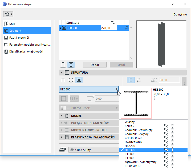Click column usage icon on Belka Z row
Screen dimensions: 191x168
[x=172, y=126]
